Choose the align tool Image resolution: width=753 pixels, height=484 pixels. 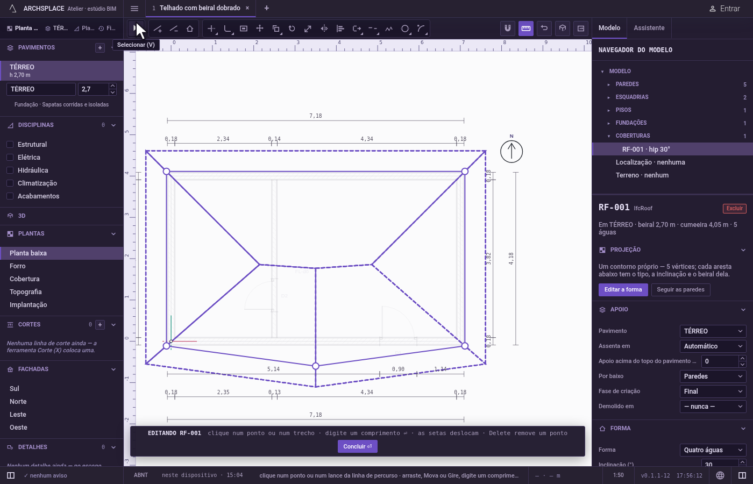tap(340, 29)
